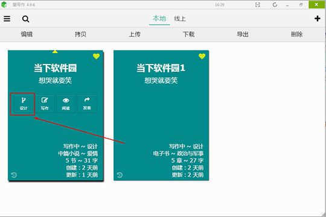
Task: Open the search magnifier
Action: pyautogui.click(x=25, y=19)
